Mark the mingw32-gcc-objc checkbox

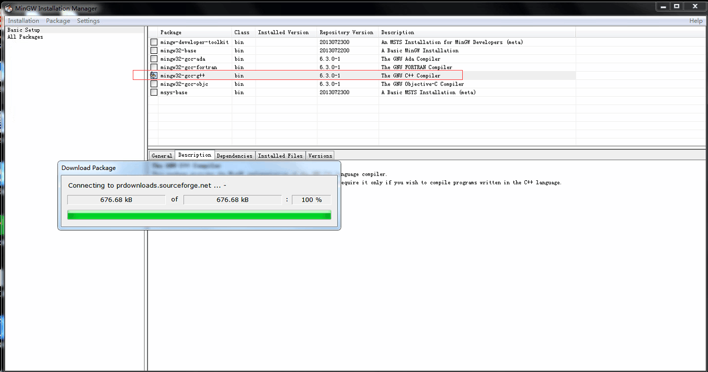click(154, 84)
